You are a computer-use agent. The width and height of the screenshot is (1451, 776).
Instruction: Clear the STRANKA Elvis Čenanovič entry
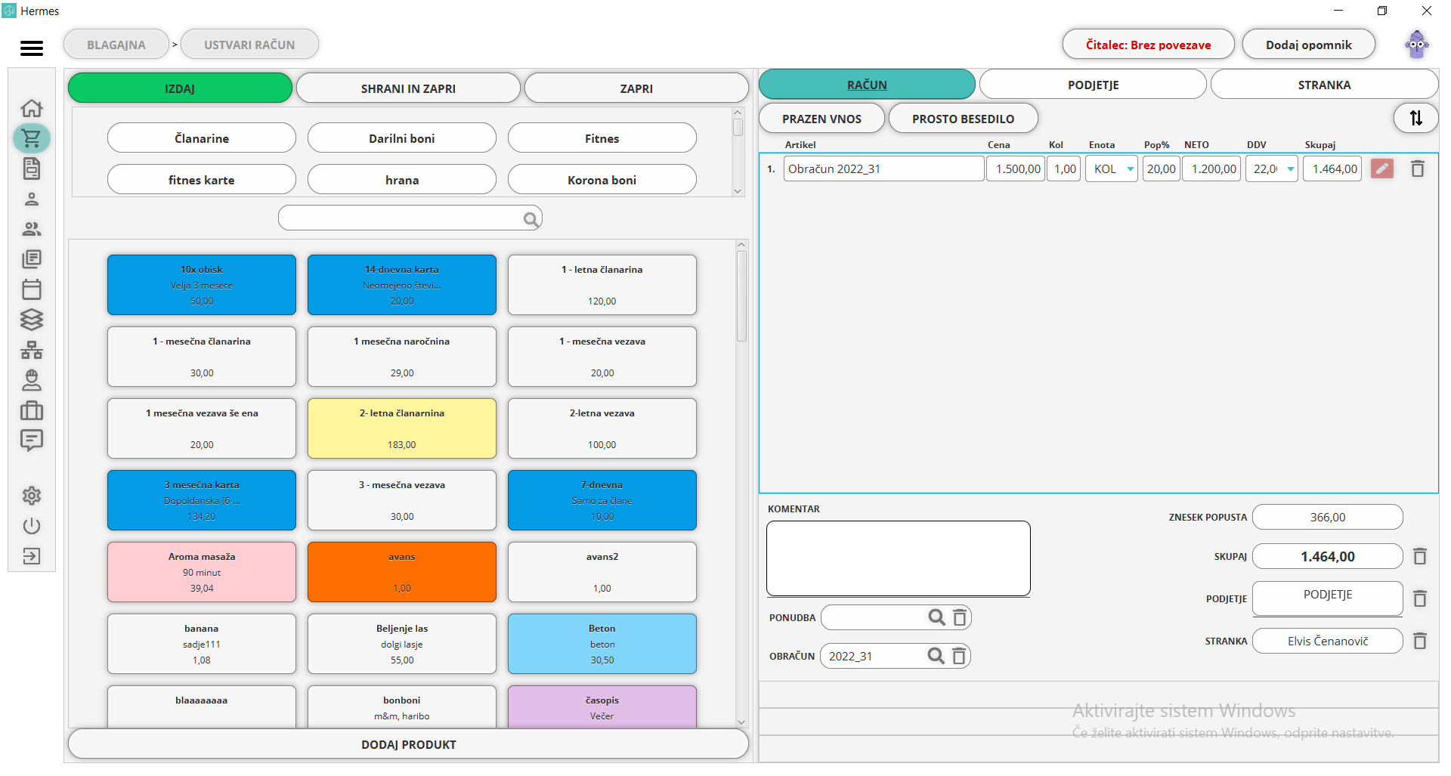tap(1420, 641)
